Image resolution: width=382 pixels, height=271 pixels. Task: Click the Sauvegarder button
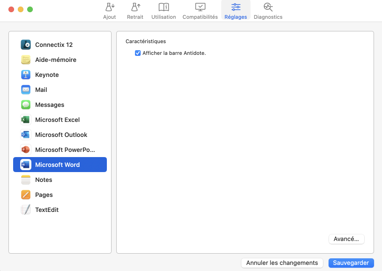click(351, 263)
